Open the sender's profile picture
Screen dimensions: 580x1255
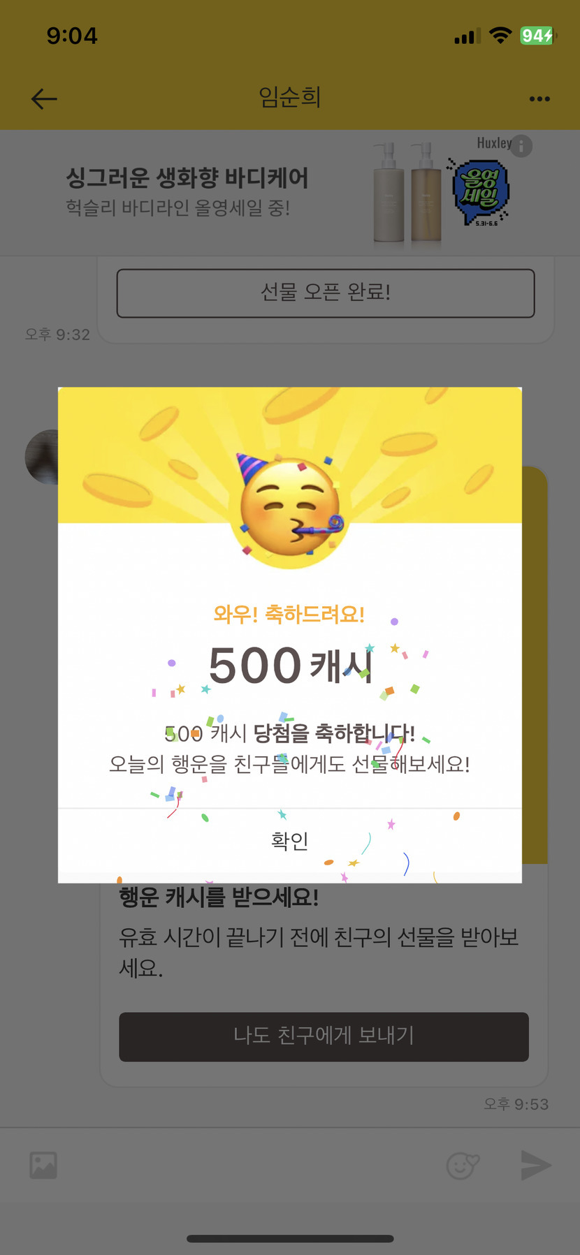coord(42,457)
